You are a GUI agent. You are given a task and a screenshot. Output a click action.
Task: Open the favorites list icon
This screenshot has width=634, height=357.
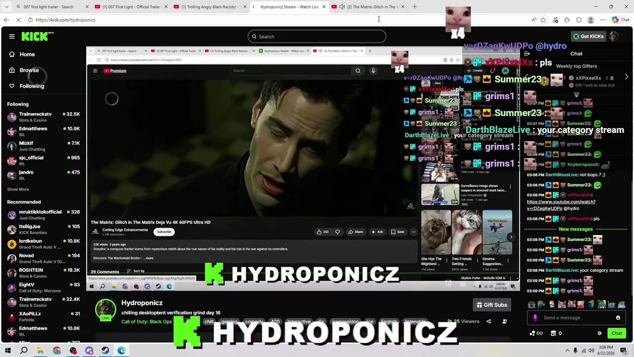click(x=567, y=20)
